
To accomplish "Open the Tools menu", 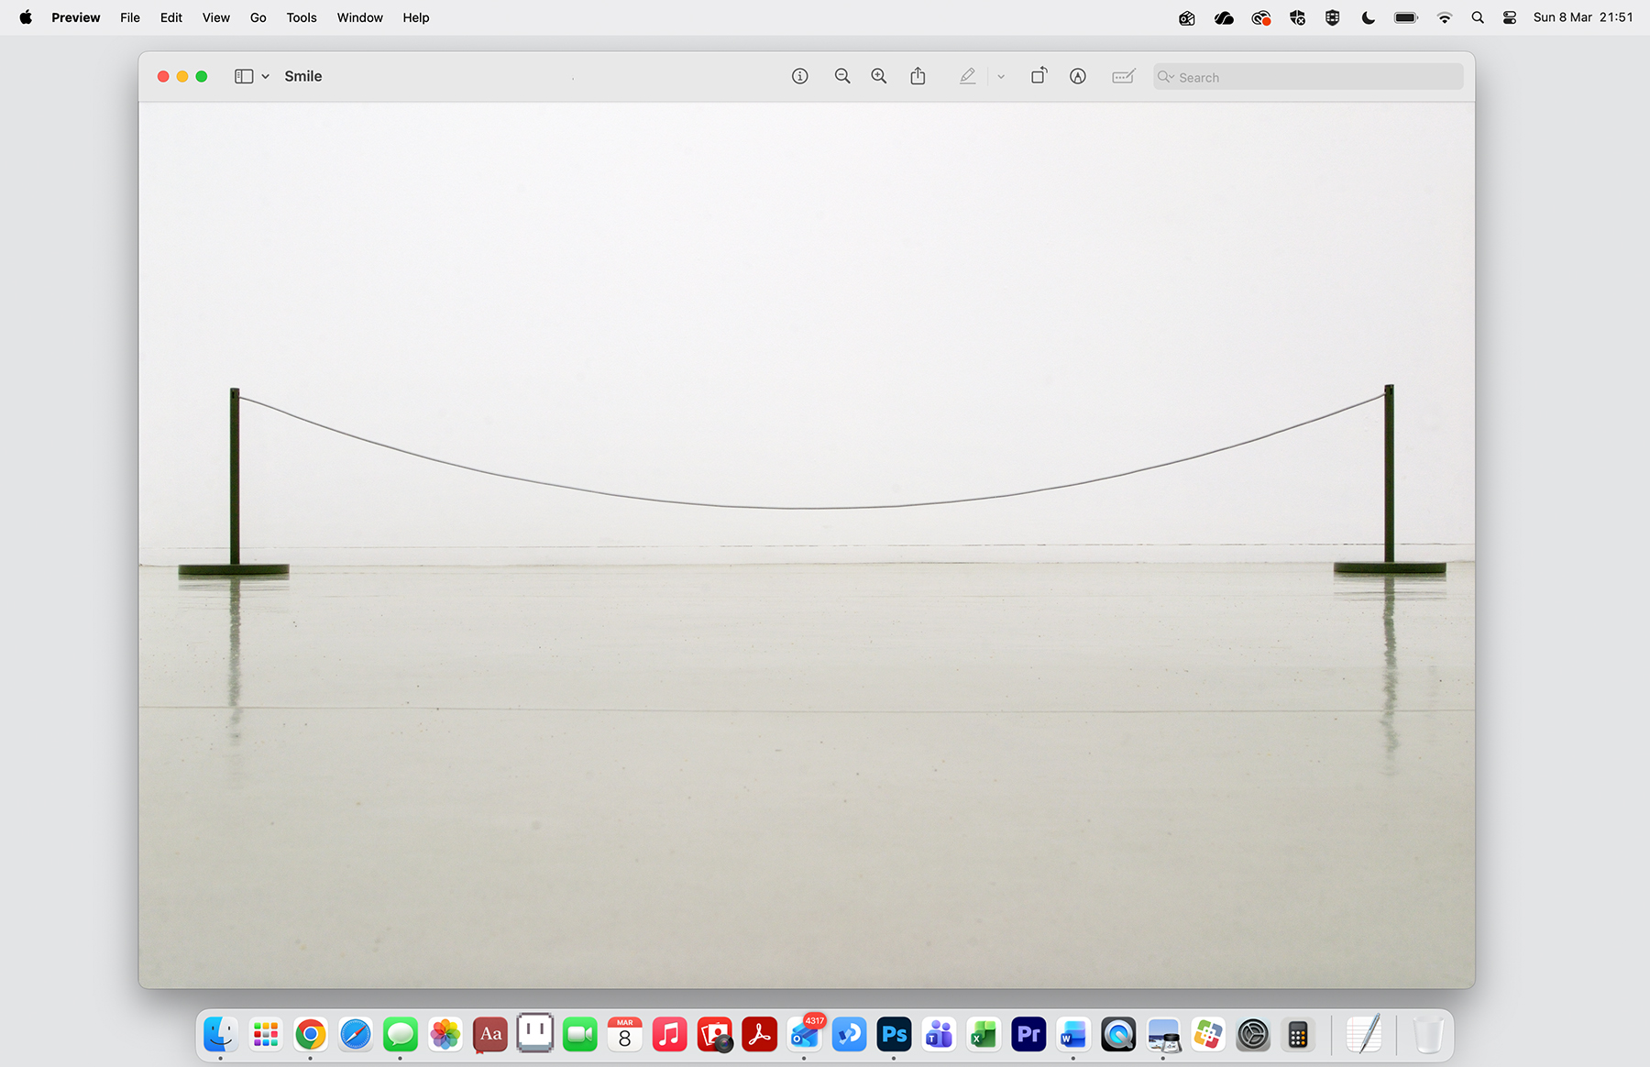I will [301, 17].
